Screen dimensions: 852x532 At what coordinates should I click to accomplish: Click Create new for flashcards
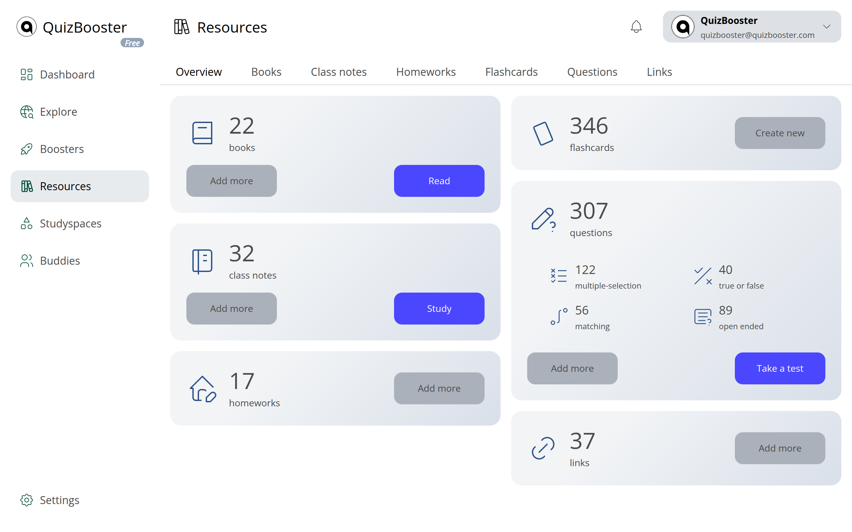(x=780, y=133)
